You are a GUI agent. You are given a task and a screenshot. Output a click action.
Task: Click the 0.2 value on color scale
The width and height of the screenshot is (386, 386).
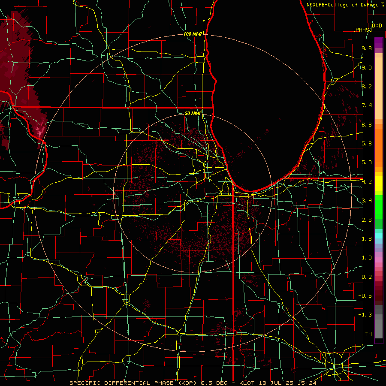pos(367,277)
